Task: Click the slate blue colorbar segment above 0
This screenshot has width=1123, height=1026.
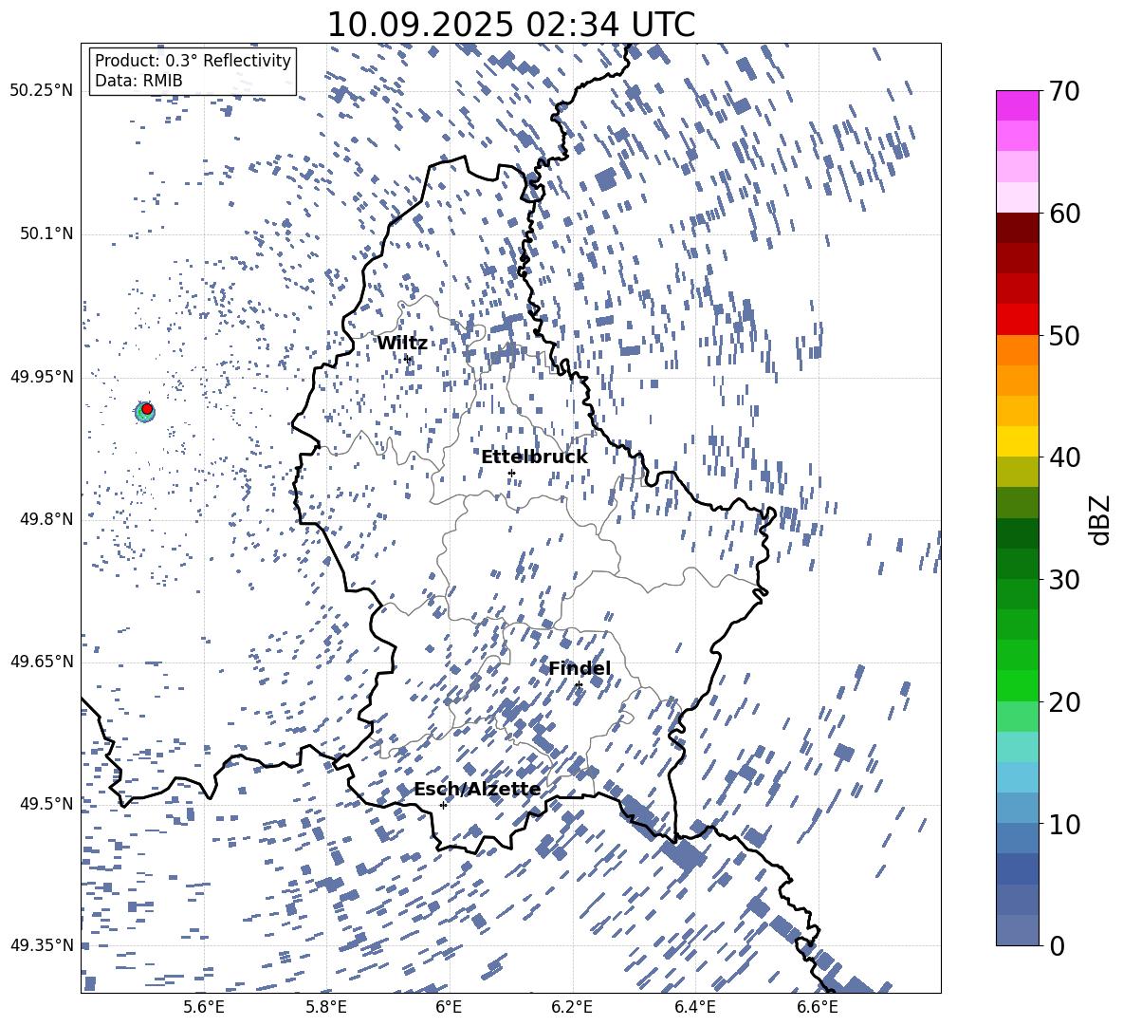Action: pos(1018,930)
